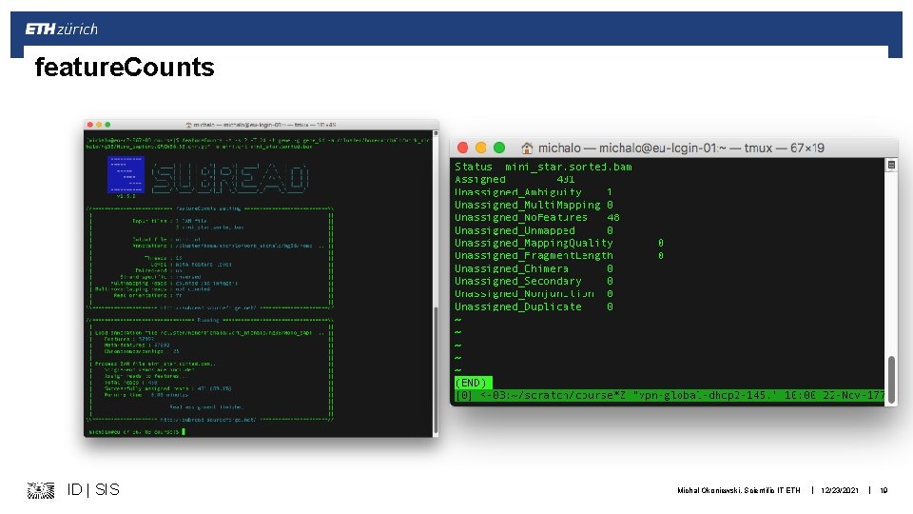
Task: Click the scroll icon at top of right terminal
Action: click(891, 165)
